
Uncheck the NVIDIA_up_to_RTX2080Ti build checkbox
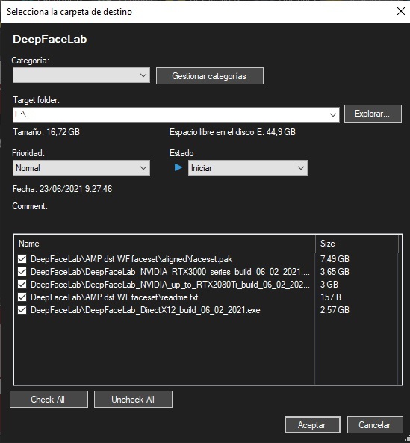pos(22,284)
